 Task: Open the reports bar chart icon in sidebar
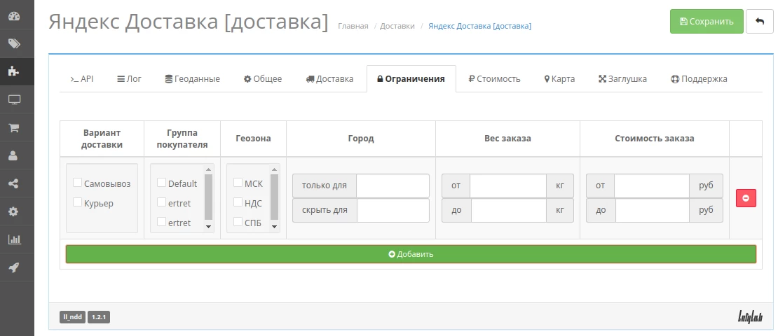15,240
